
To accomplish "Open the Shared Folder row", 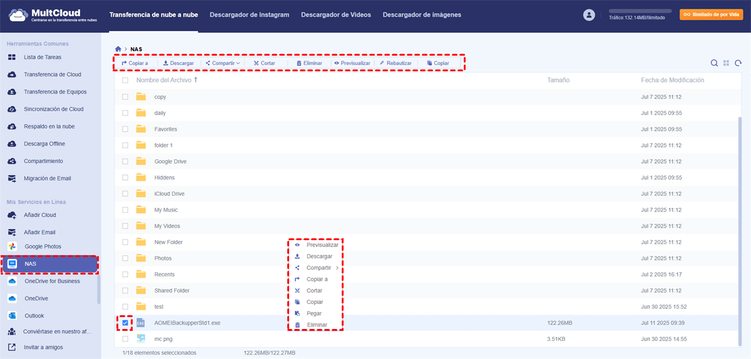I will click(427, 291).
